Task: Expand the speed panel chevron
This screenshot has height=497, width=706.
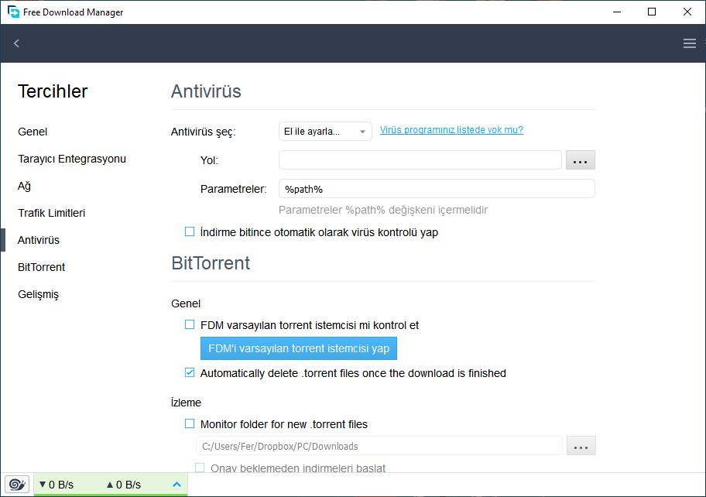Action: tap(177, 485)
